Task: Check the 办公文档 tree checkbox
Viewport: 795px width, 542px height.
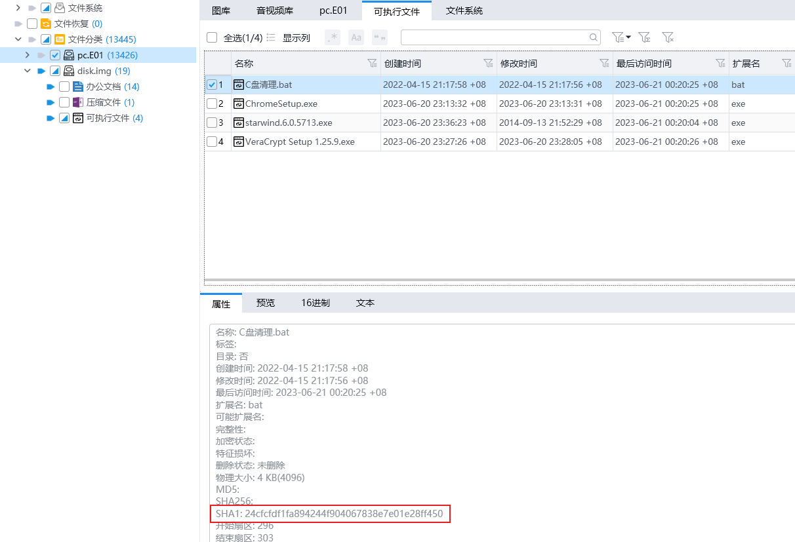Action: pos(64,87)
